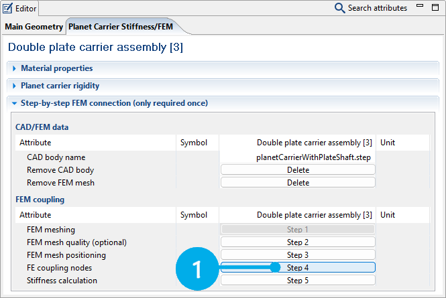Viewport: 446px width, 298px height.
Task: Expand the Material properties section
Action: (x=14, y=68)
